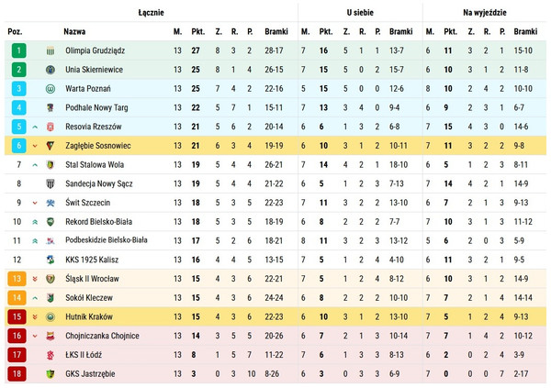The image size is (551, 388).
Task: Click the Unia Skierniewice club crest
Action: 51,70
